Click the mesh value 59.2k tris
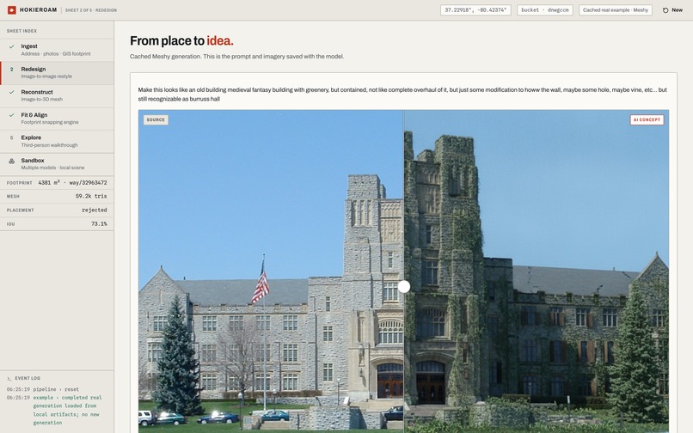 pyautogui.click(x=91, y=196)
